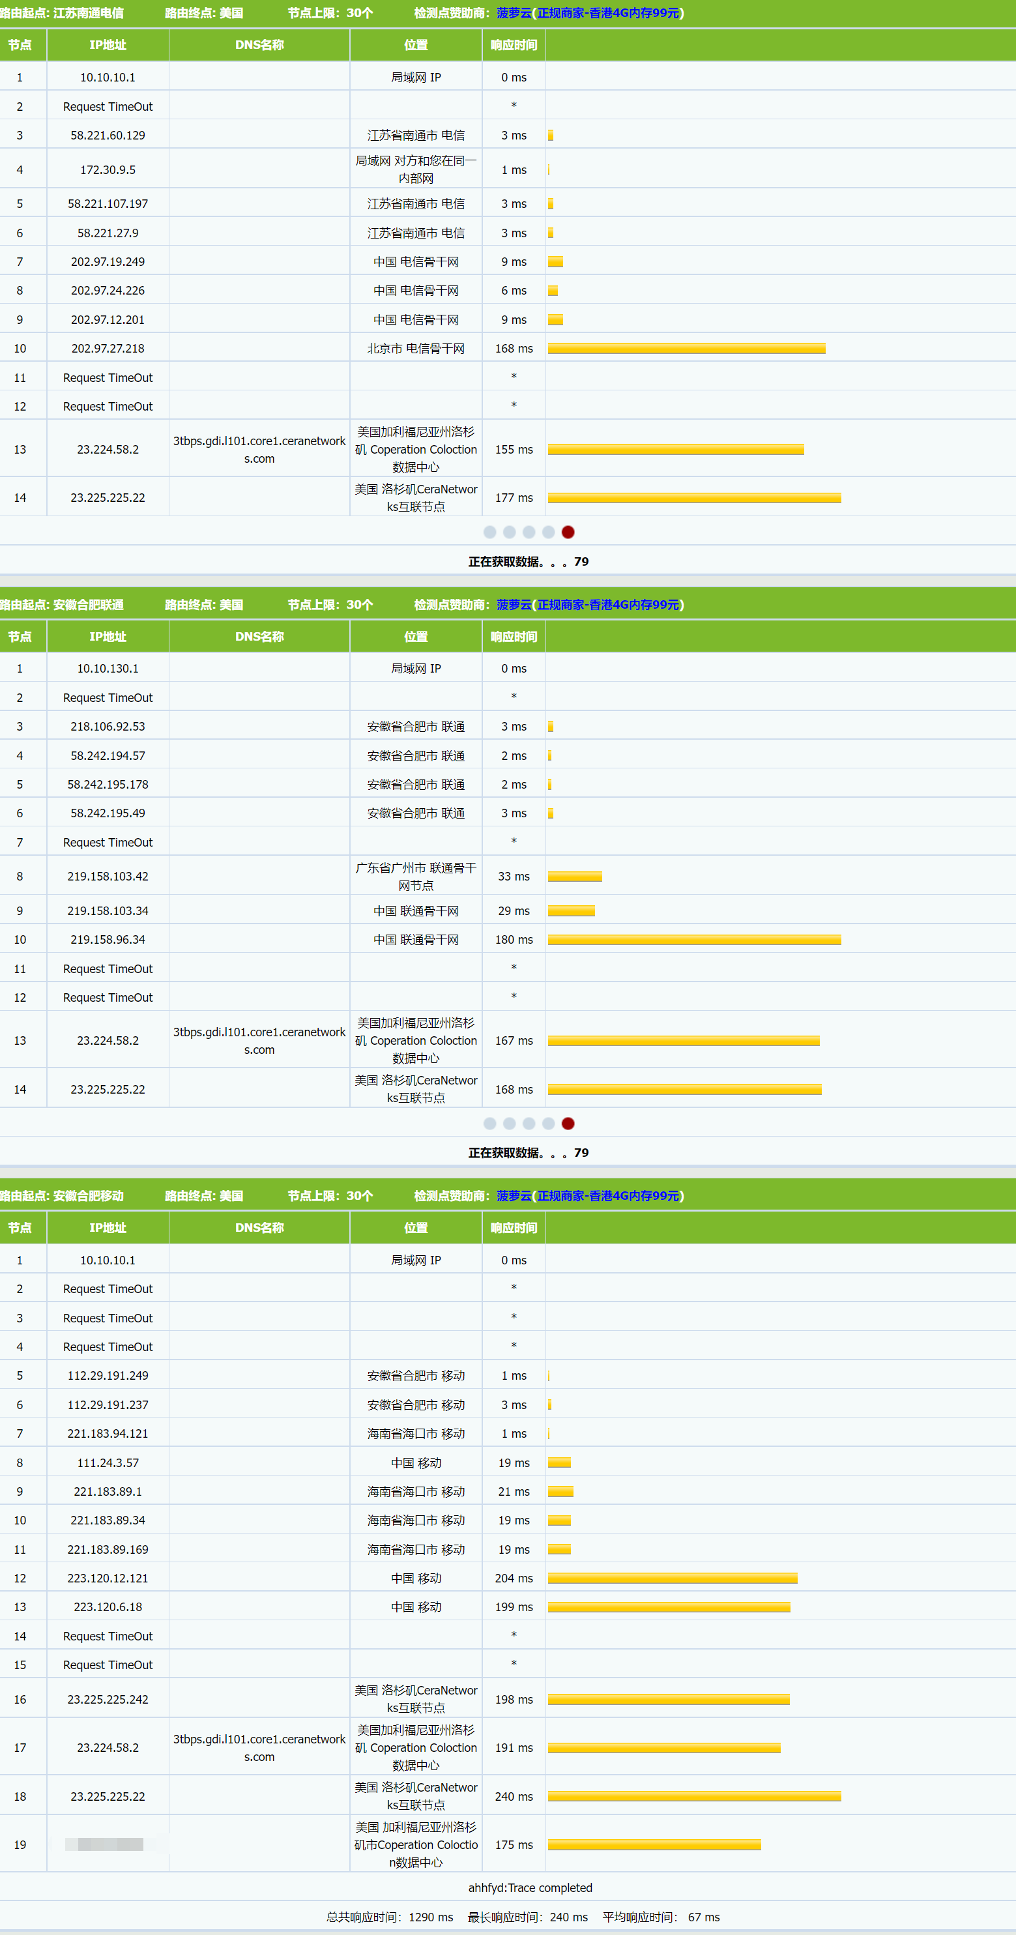Select IP address 58.242.195.49
1016x1935 pixels.
point(108,813)
